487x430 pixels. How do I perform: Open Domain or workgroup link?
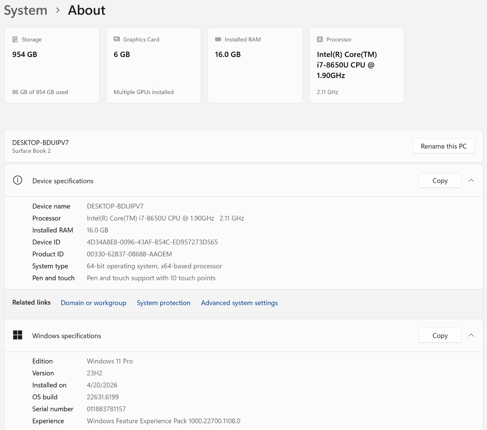pos(93,303)
